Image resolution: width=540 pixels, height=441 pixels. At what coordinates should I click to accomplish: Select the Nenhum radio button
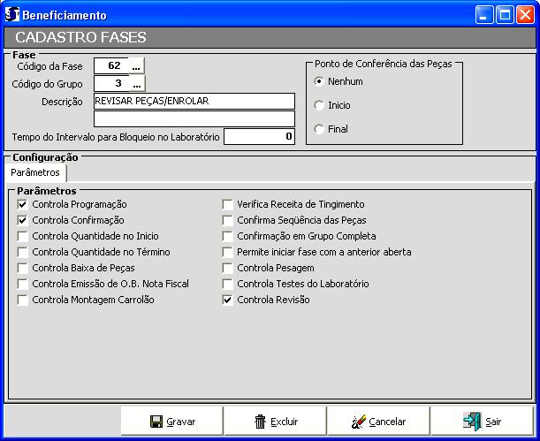(x=319, y=81)
